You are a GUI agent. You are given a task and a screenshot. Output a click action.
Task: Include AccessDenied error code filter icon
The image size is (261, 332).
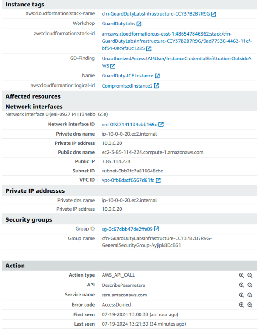tap(242, 305)
